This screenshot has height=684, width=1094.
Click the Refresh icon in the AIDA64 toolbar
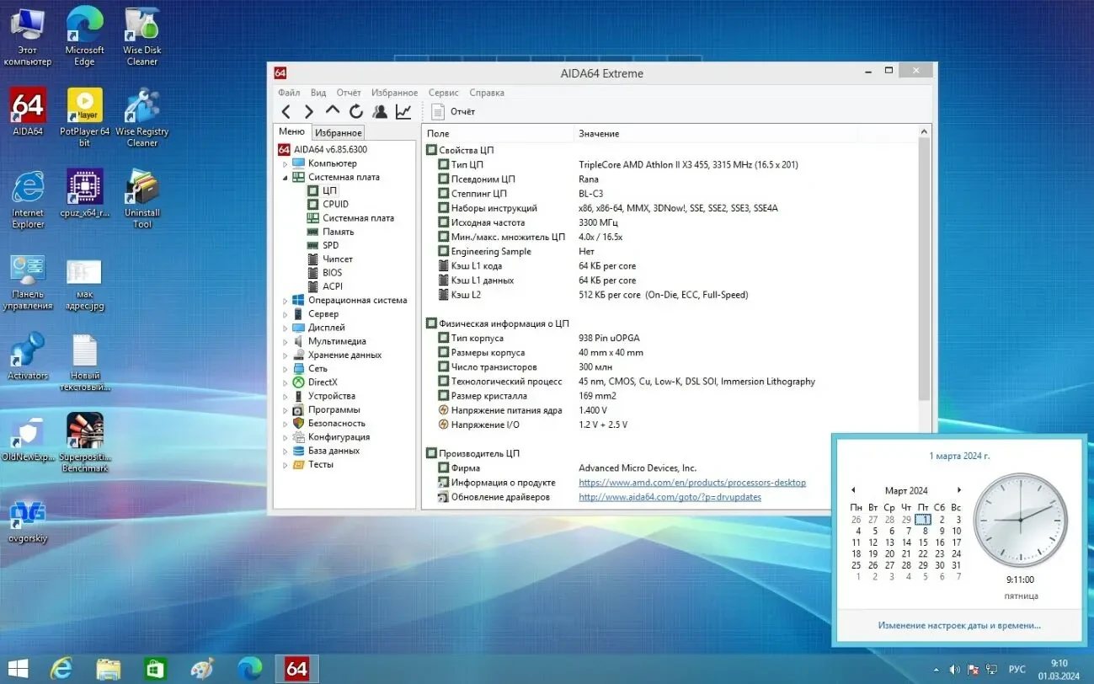pyautogui.click(x=355, y=110)
